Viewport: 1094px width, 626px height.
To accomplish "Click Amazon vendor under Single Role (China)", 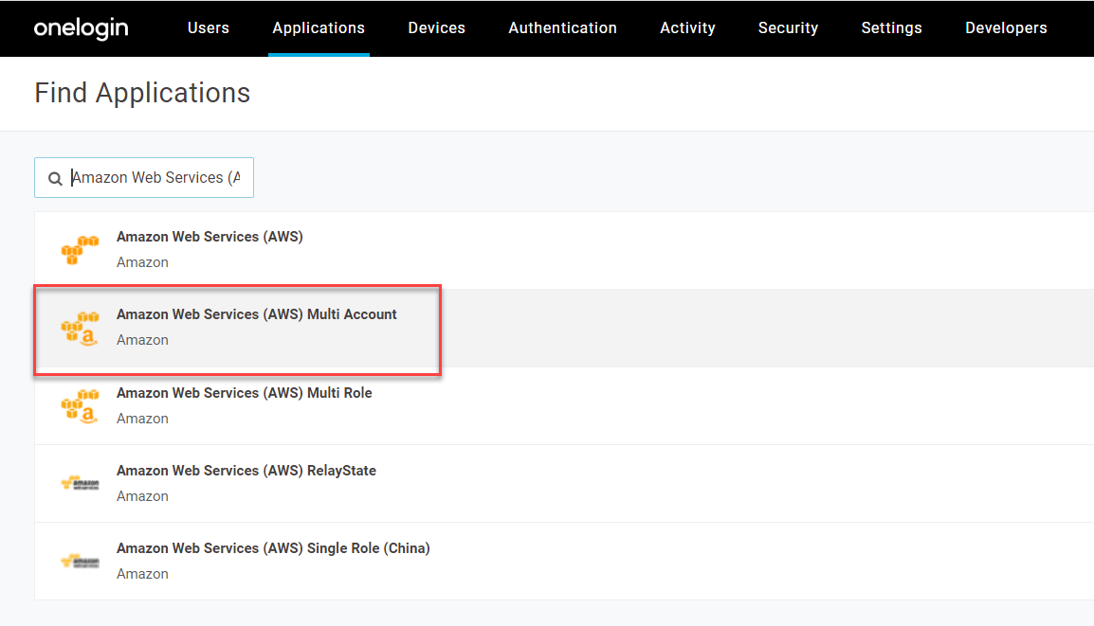I will click(x=142, y=574).
